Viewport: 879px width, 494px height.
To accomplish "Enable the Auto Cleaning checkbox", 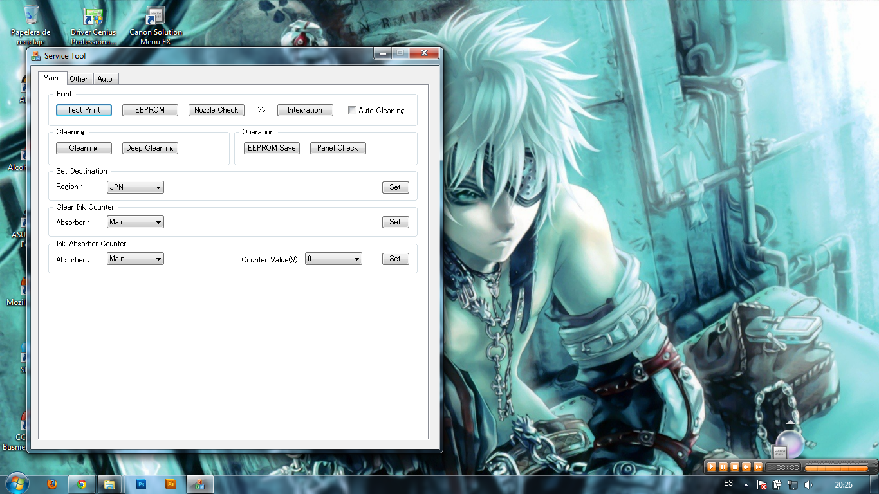I will coord(352,110).
